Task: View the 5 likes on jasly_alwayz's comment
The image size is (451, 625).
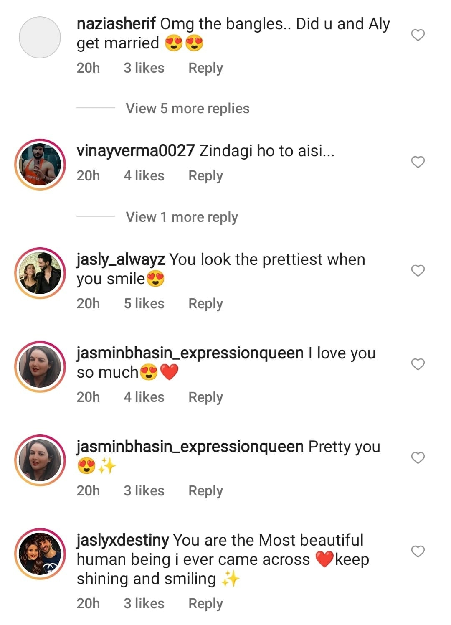Action: click(144, 303)
